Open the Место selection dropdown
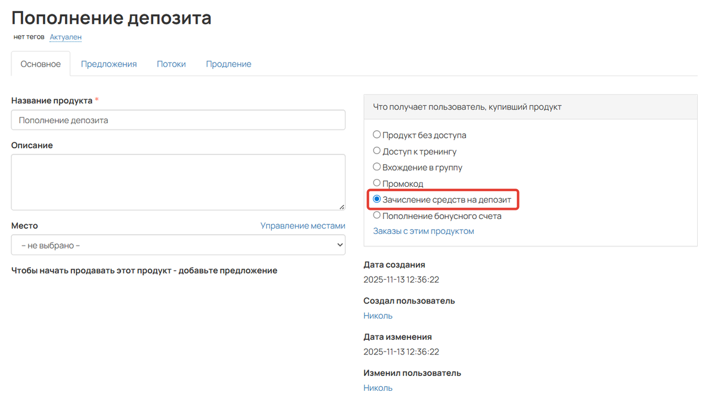The height and width of the screenshot is (398, 715). pos(178,245)
